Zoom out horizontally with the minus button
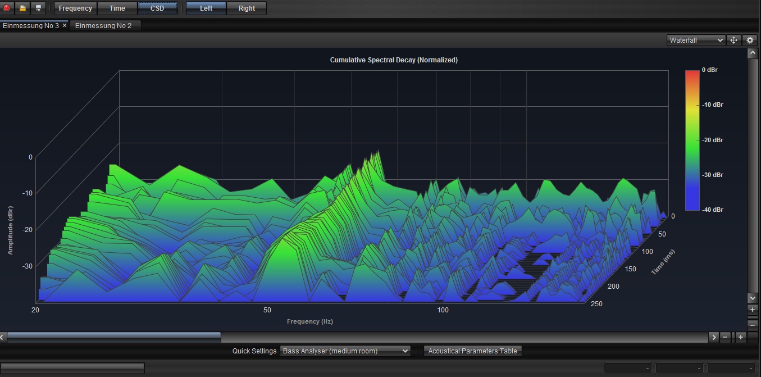Screen dimensions: 761x377 coord(726,337)
